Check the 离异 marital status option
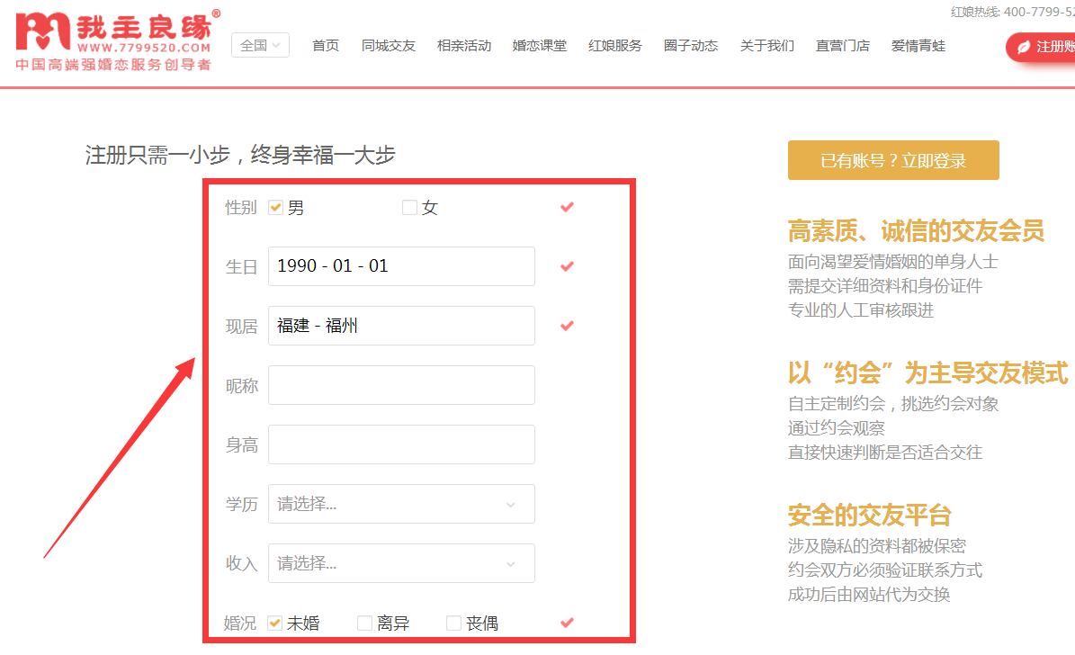 pyautogui.click(x=365, y=624)
